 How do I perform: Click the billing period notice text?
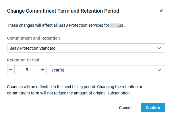75,90
